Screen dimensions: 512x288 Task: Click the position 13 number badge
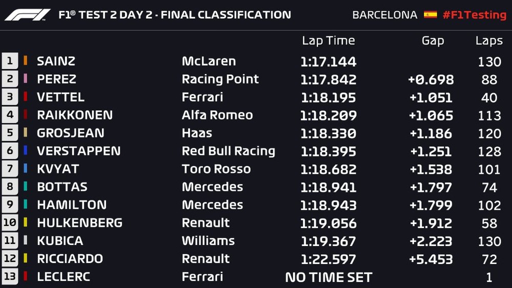(9, 277)
